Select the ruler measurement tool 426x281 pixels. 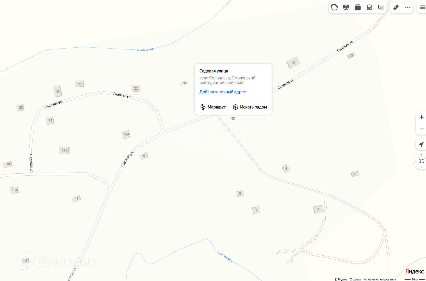396,7
